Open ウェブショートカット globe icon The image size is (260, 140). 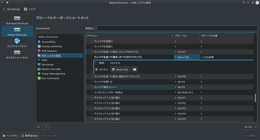coord(17,41)
